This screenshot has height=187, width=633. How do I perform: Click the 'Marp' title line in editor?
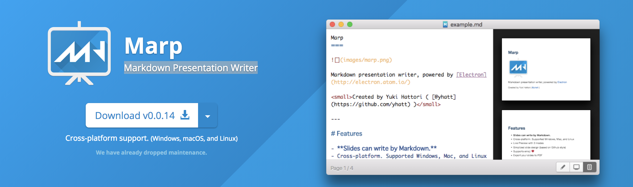pos(337,38)
